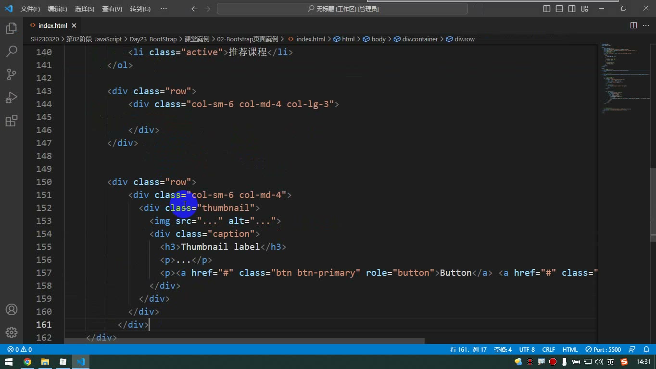This screenshot has width=656, height=369.
Task: Open the 编辑(E) menu
Action: pyautogui.click(x=58, y=9)
